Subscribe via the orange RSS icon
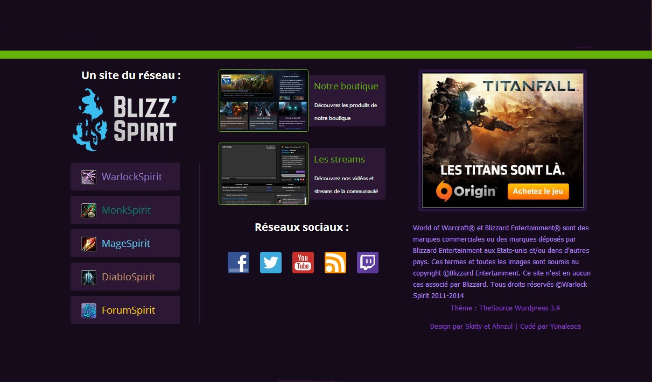 335,263
